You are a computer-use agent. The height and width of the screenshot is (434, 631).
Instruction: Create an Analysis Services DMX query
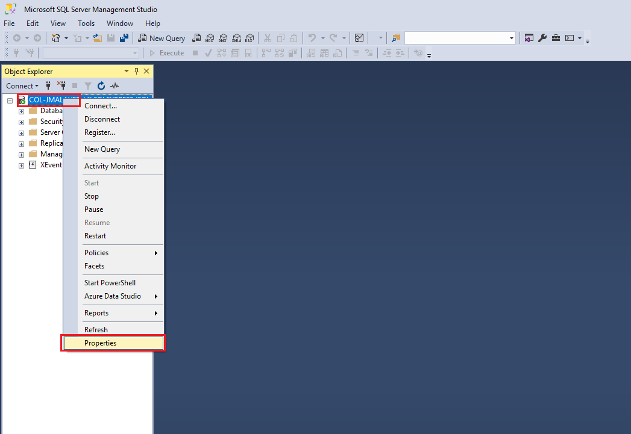pos(223,38)
